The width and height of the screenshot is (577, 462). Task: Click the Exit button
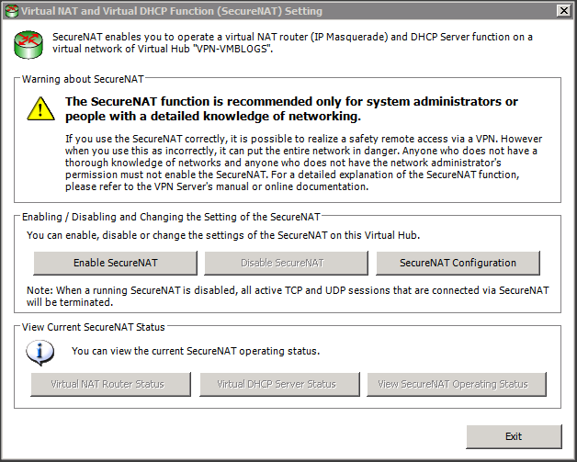point(514,436)
